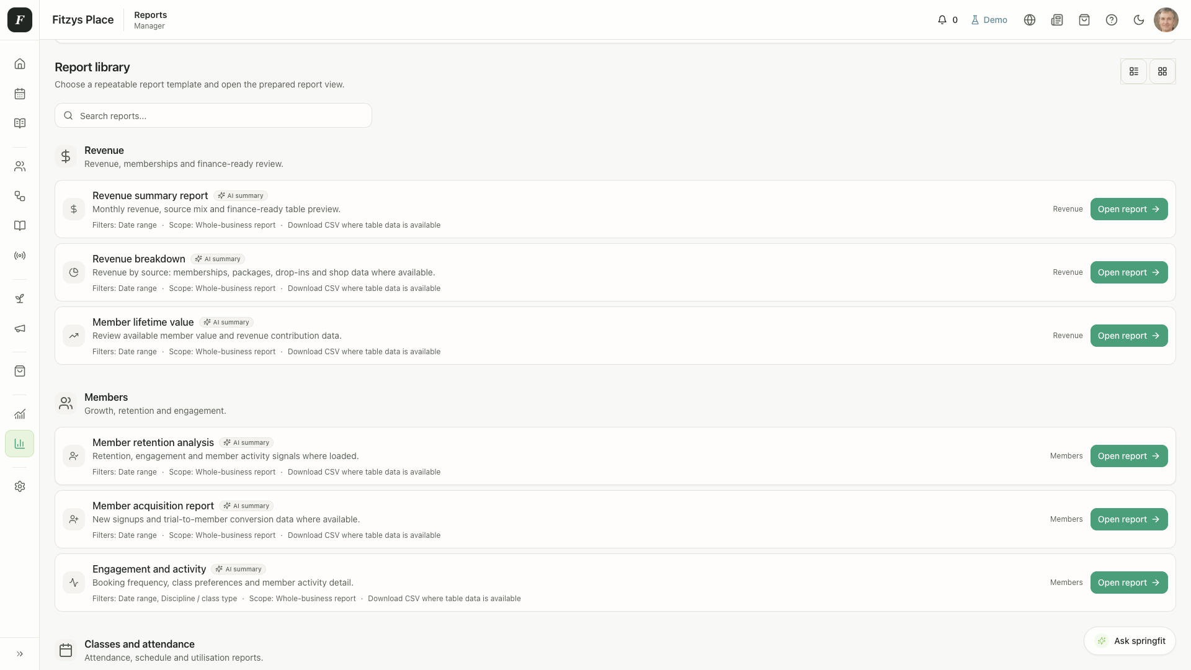Screen dimensions: 1191x670
Task: Open the user profile avatar
Action: point(1166,20)
